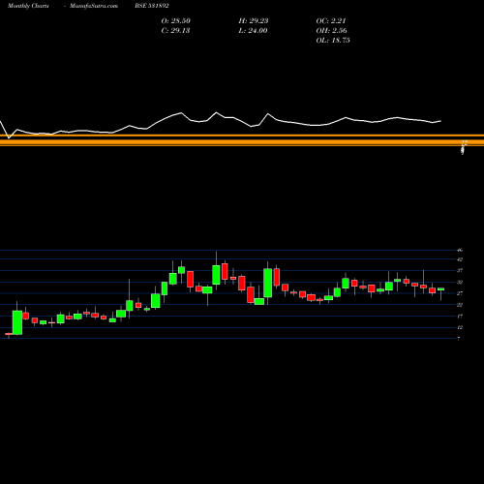The image size is (484, 484).
Task: Click the price axis label 22
Action: point(460,305)
